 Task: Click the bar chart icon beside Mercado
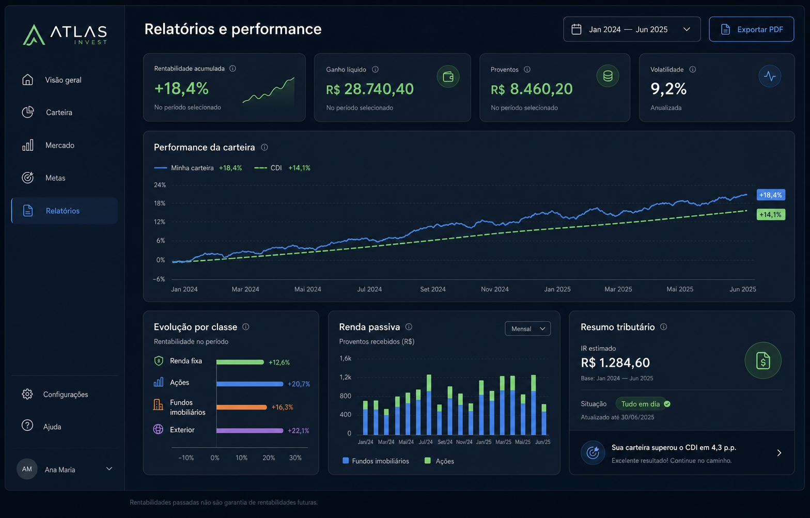click(x=28, y=145)
